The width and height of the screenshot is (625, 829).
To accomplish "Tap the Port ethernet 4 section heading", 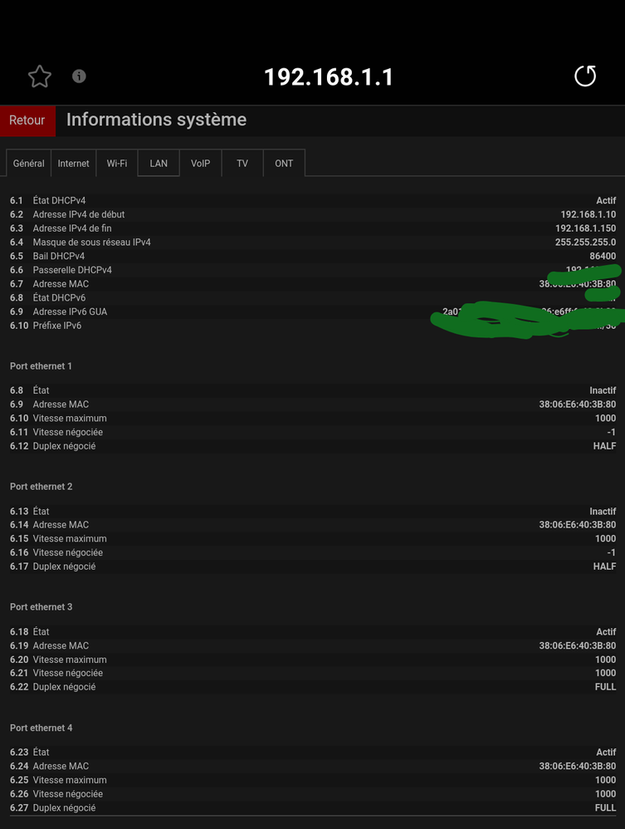I will pyautogui.click(x=42, y=728).
